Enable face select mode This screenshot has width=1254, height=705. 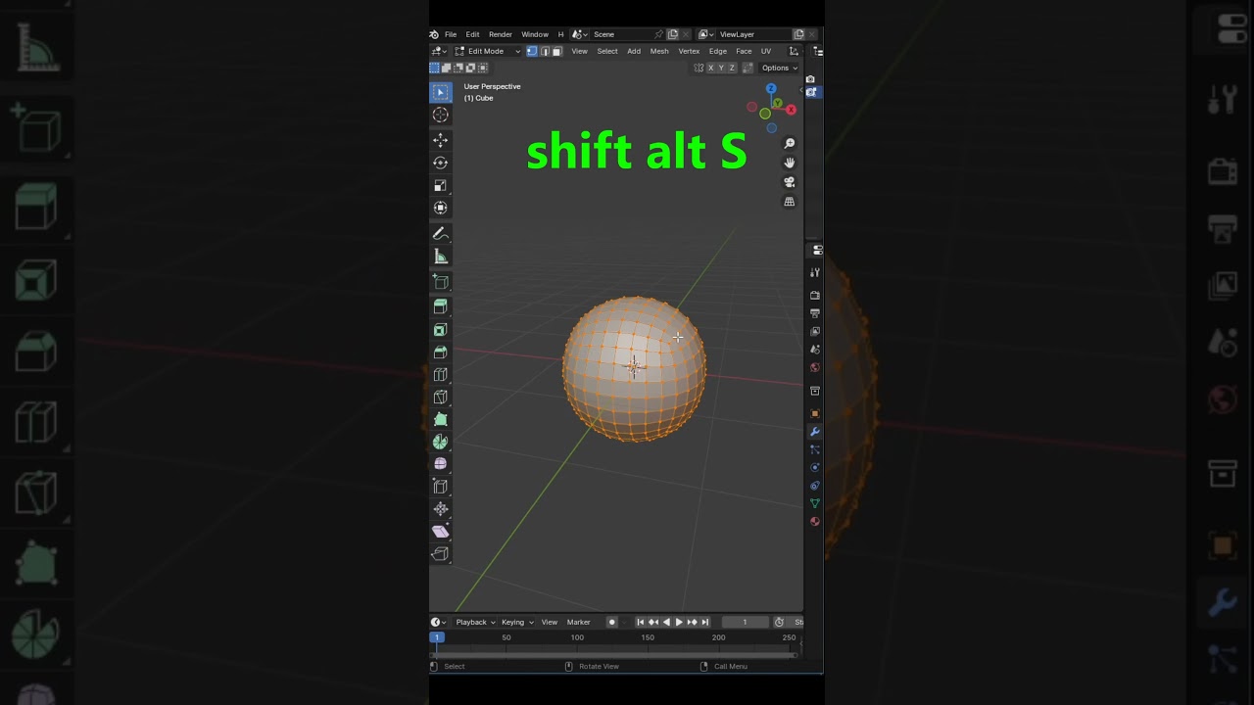(556, 51)
